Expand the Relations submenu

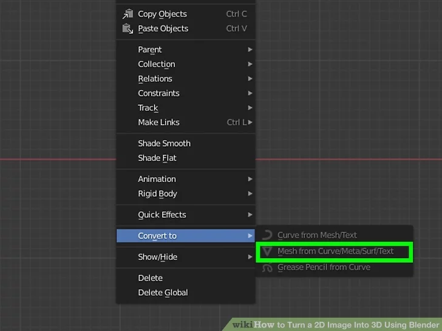[155, 79]
